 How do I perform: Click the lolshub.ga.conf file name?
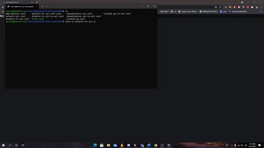[75, 19]
